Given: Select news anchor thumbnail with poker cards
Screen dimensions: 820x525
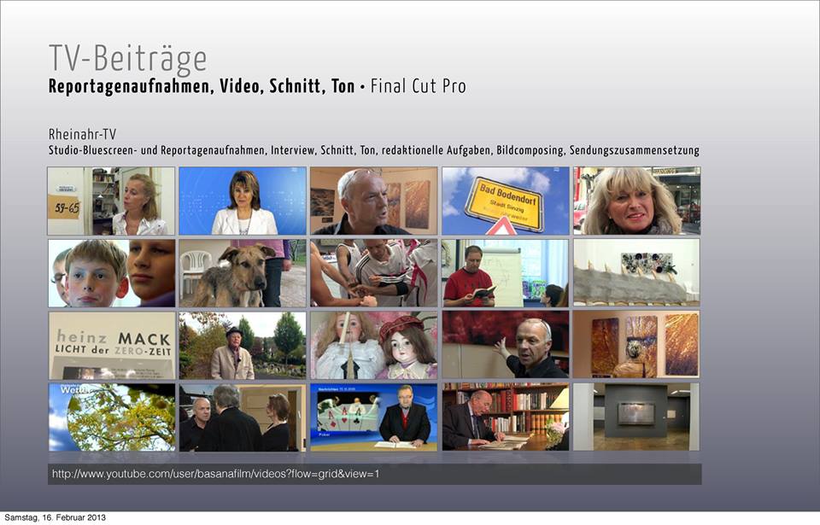Looking at the screenshot, I should 374,417.
